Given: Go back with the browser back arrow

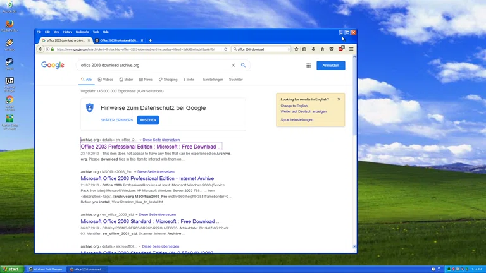Looking at the screenshot, I should pyautogui.click(x=40, y=49).
